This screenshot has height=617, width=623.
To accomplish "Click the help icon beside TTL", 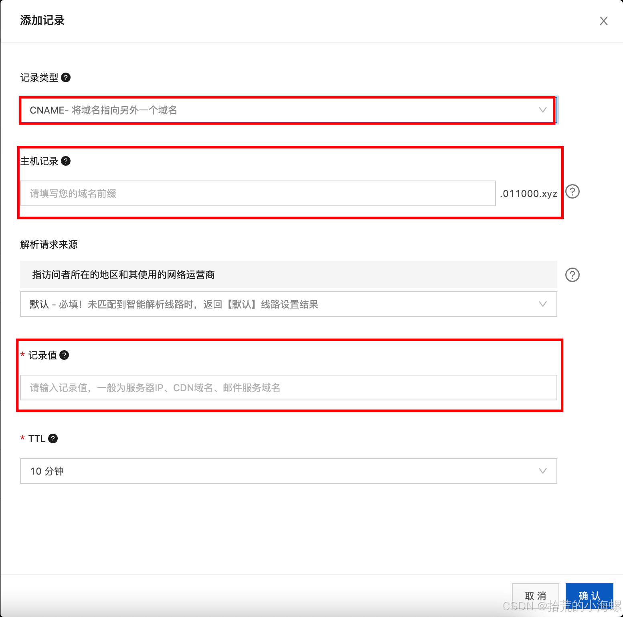I will [x=53, y=438].
